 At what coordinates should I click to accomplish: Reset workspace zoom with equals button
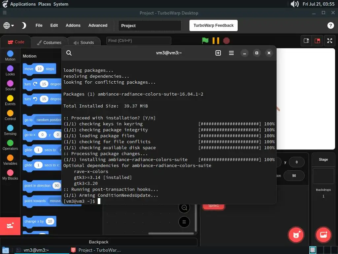(x=184, y=222)
